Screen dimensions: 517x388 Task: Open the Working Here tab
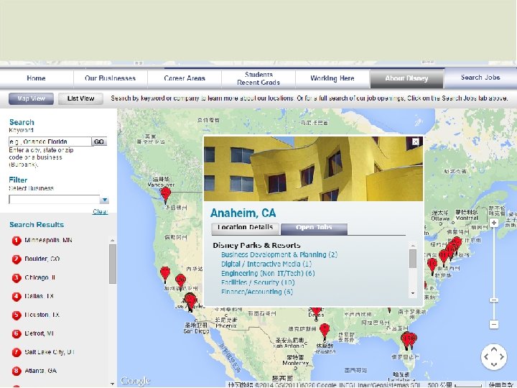[332, 78]
